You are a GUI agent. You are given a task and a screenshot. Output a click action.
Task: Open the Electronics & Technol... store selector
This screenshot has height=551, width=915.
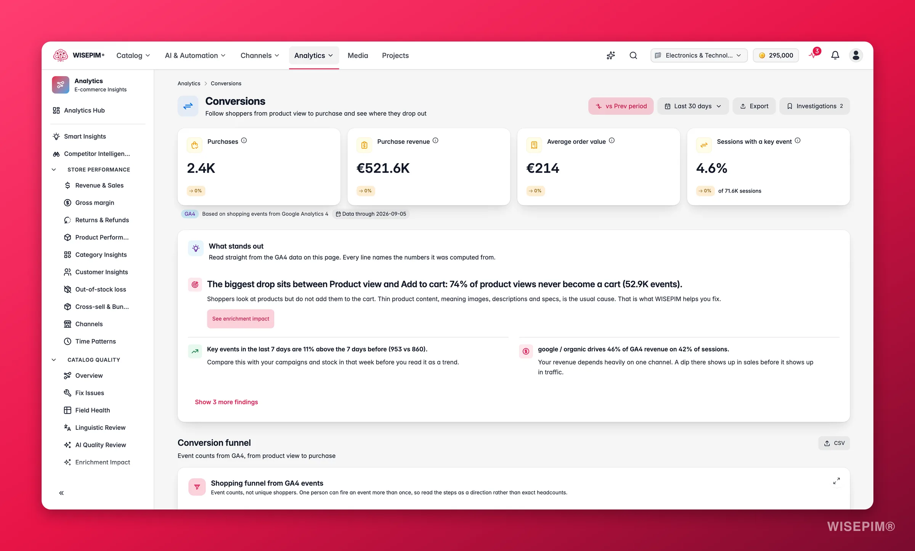(699, 55)
